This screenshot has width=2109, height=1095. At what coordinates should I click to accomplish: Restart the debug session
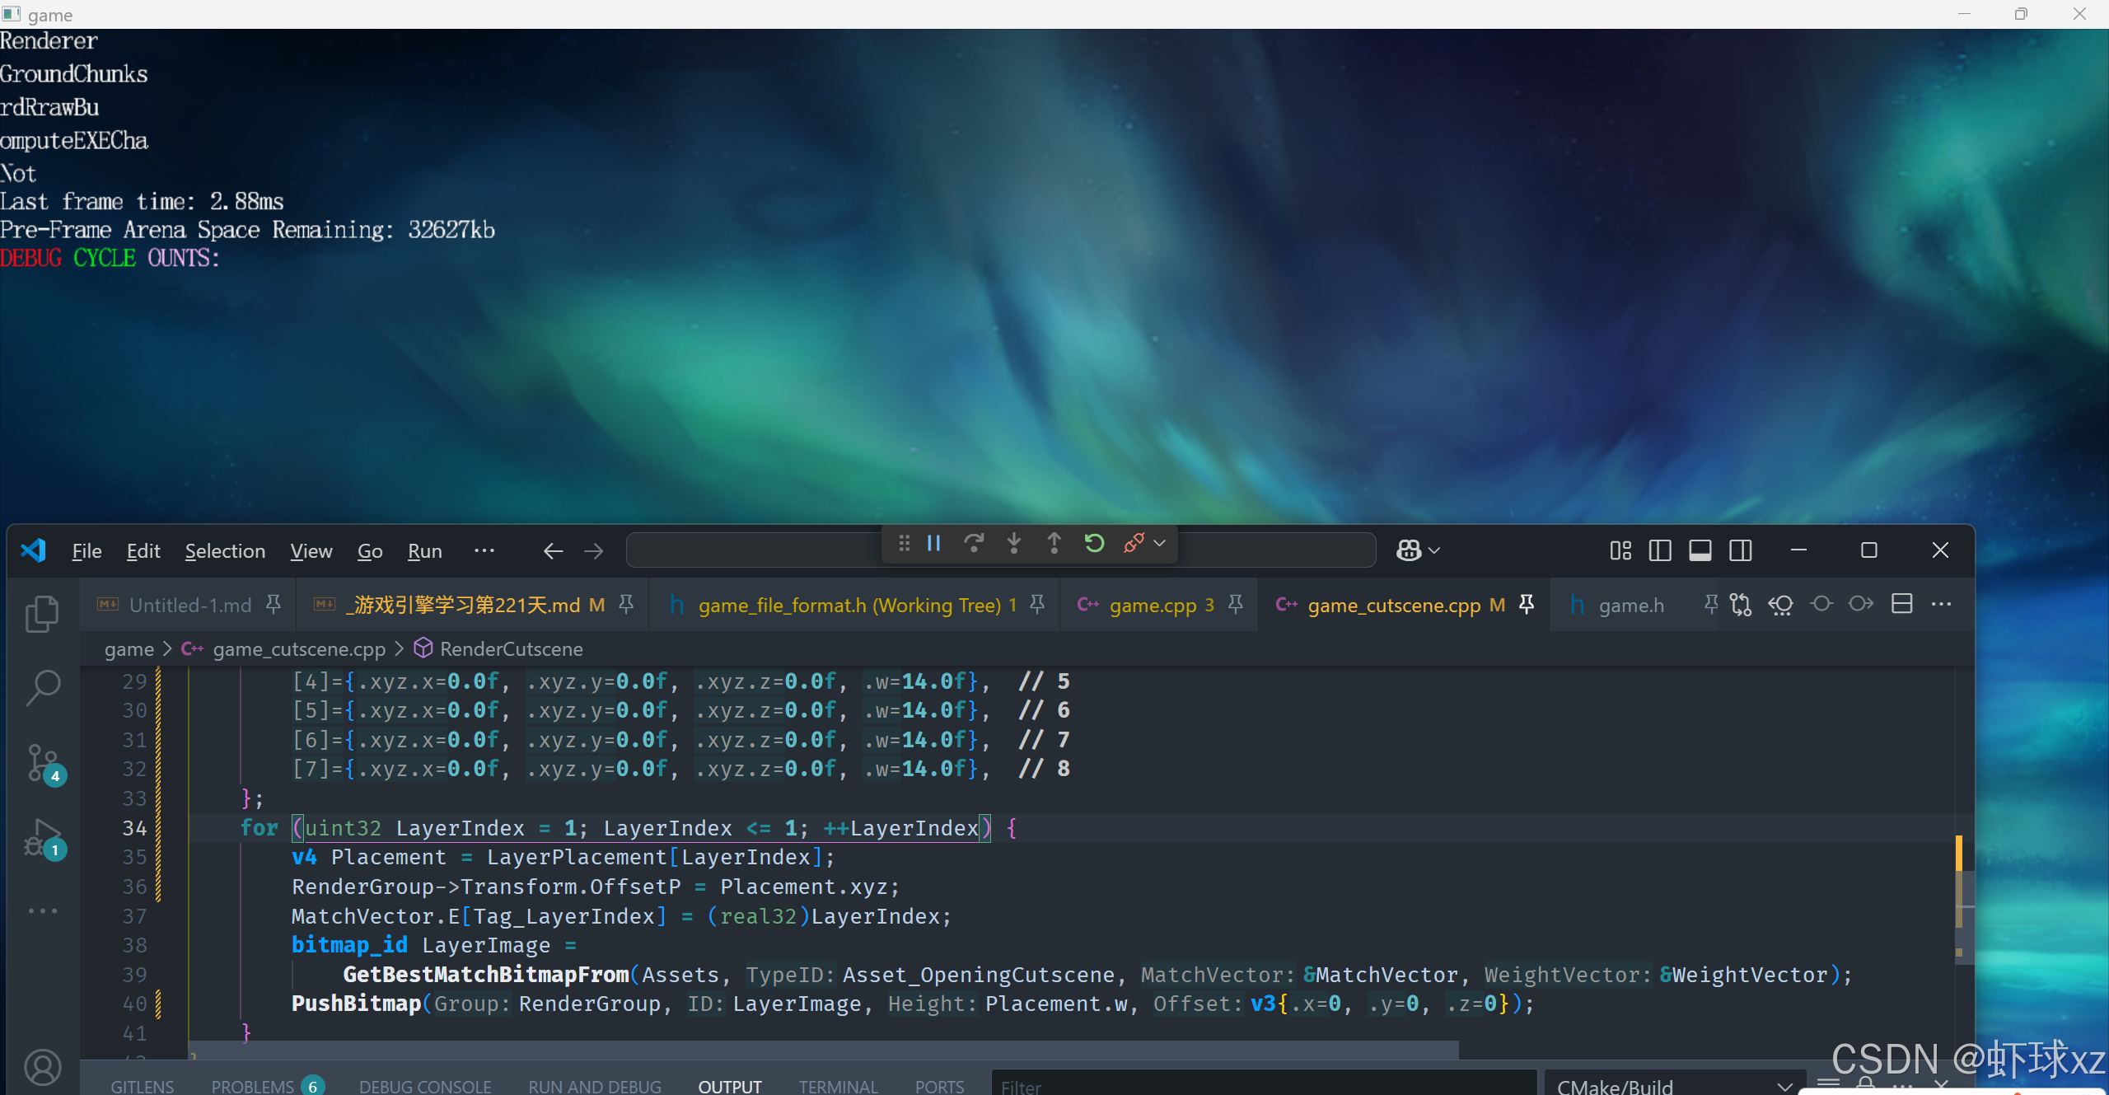1094,544
